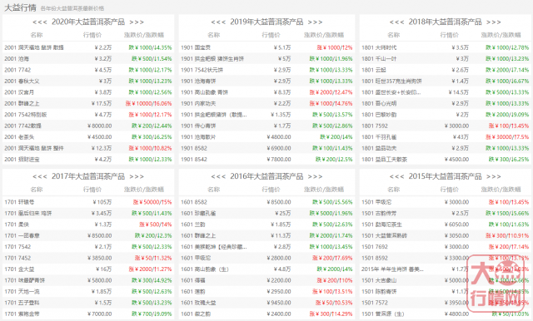Click the ¥25万 price in 2016年 table
The image size is (533, 321).
pyautogui.click(x=283, y=214)
